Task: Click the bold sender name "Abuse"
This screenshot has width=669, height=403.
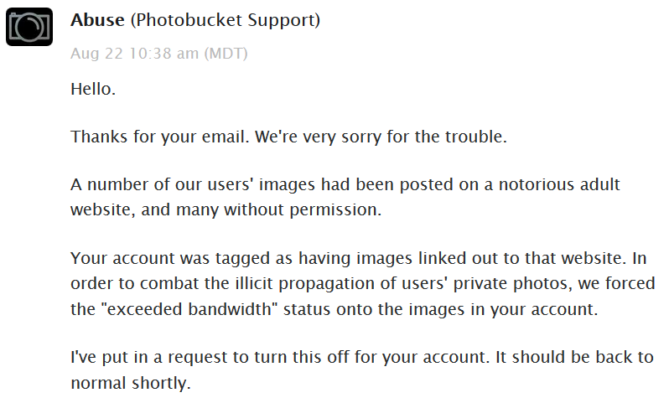Action: (99, 18)
